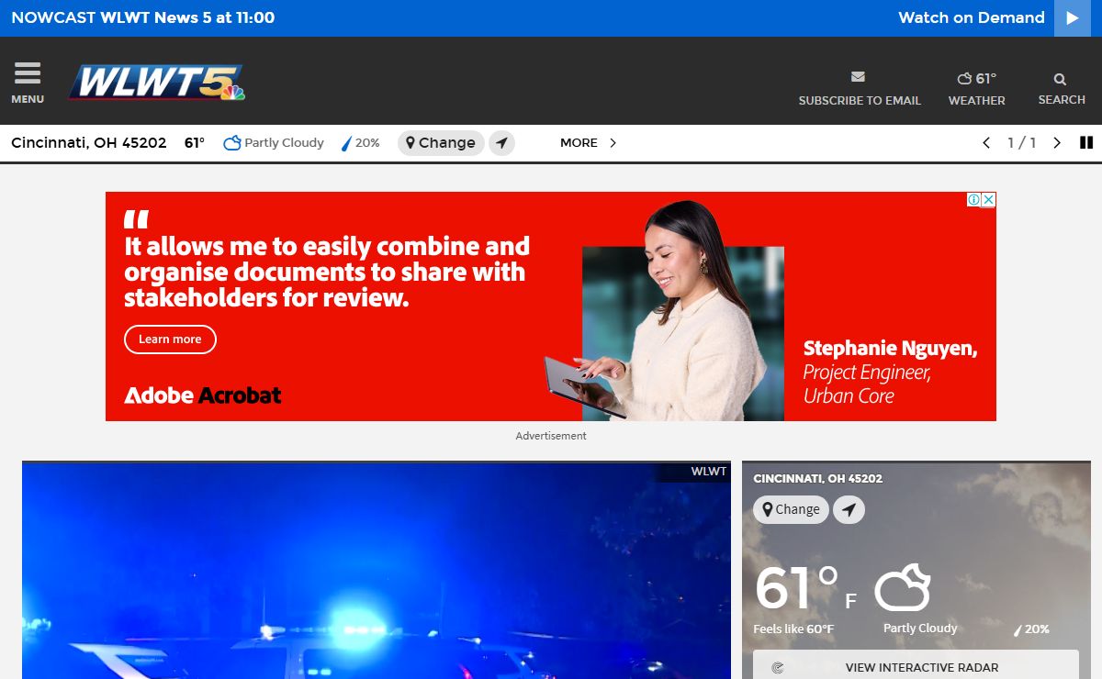Click the WLWT watermark on story image
Image resolution: width=1102 pixels, height=679 pixels.
pos(708,472)
